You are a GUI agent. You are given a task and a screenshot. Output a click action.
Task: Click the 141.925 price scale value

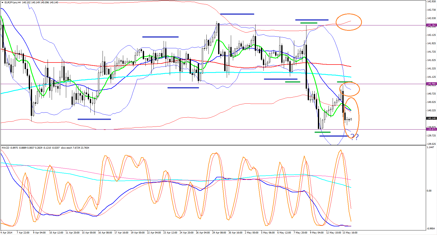pos(431,43)
